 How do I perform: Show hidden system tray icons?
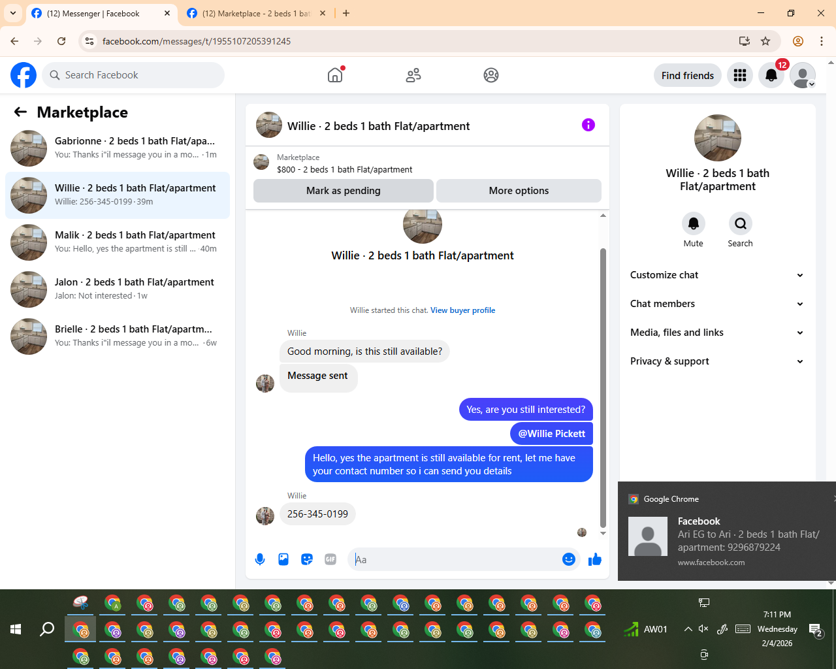(688, 629)
